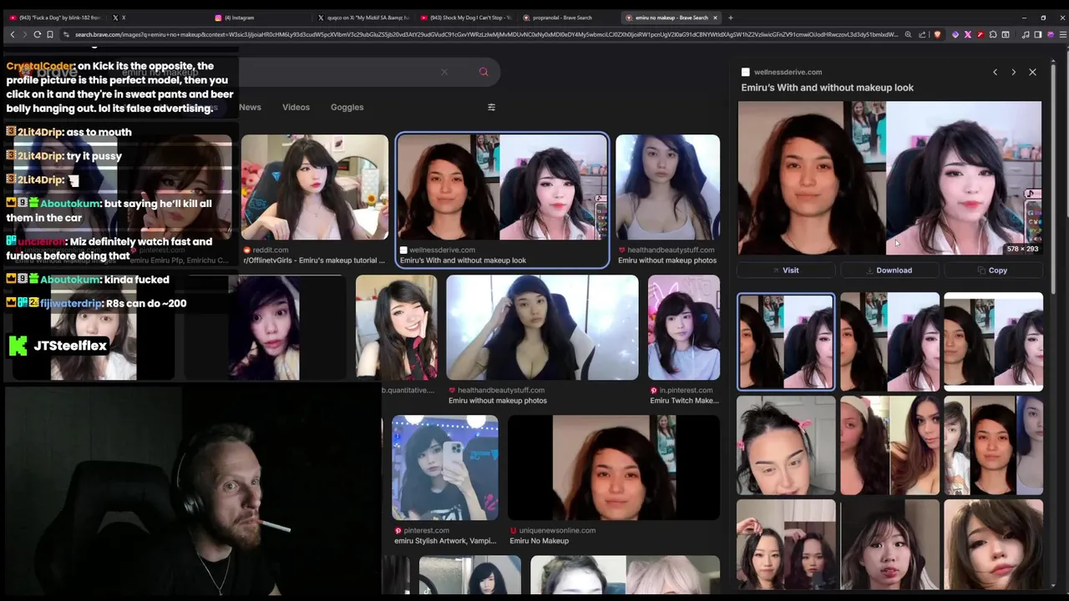The width and height of the screenshot is (1069, 601).
Task: Click the zoom magnifier in address bar
Action: [908, 34]
